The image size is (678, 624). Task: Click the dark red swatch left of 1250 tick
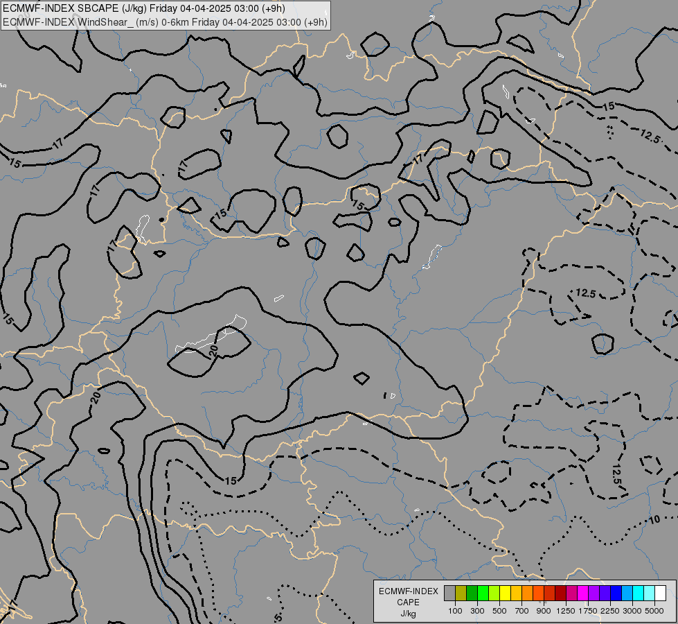(x=561, y=593)
